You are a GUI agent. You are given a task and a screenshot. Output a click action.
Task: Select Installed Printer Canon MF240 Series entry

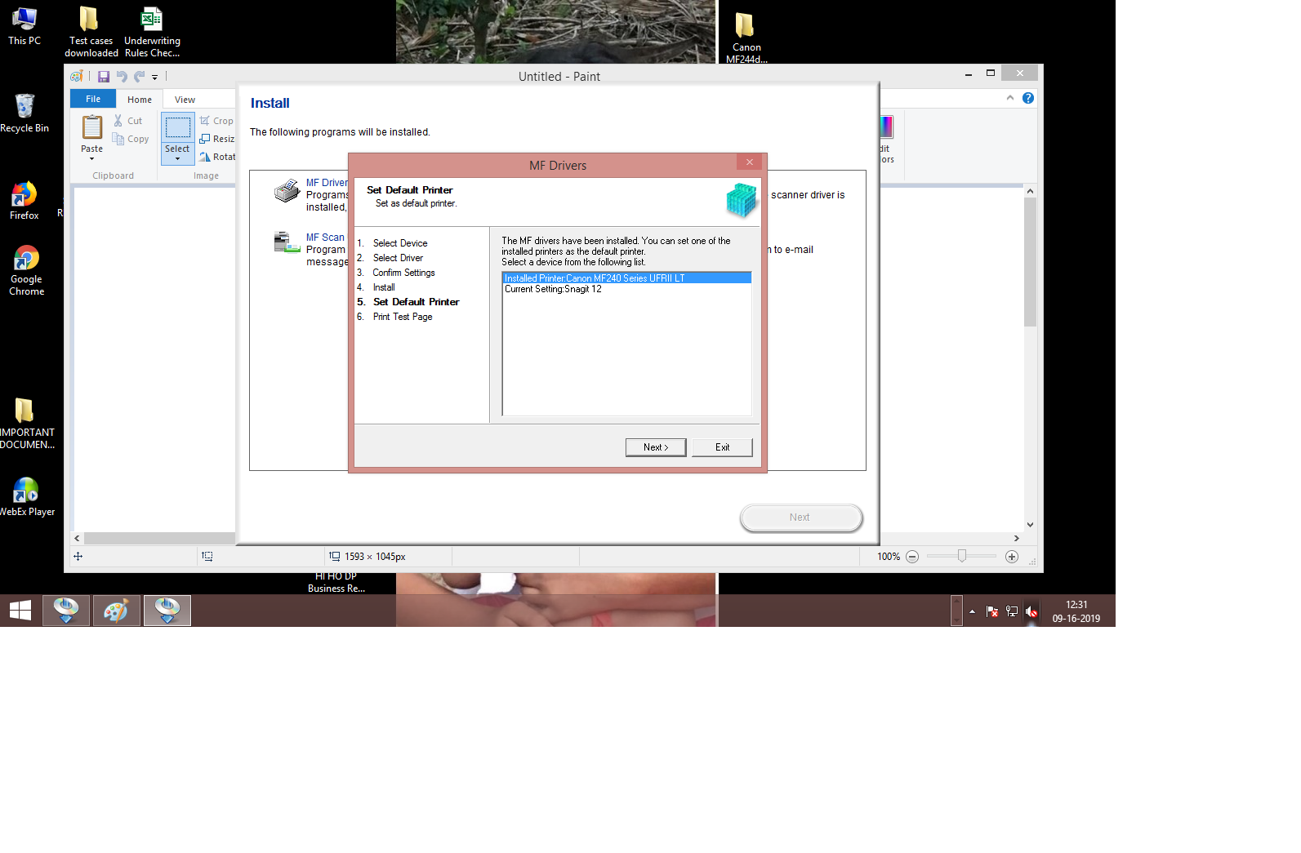[x=626, y=278]
